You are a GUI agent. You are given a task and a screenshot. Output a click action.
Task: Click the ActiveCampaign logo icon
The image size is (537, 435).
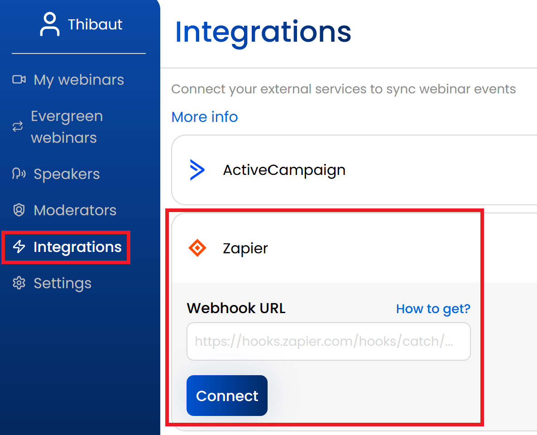click(197, 169)
